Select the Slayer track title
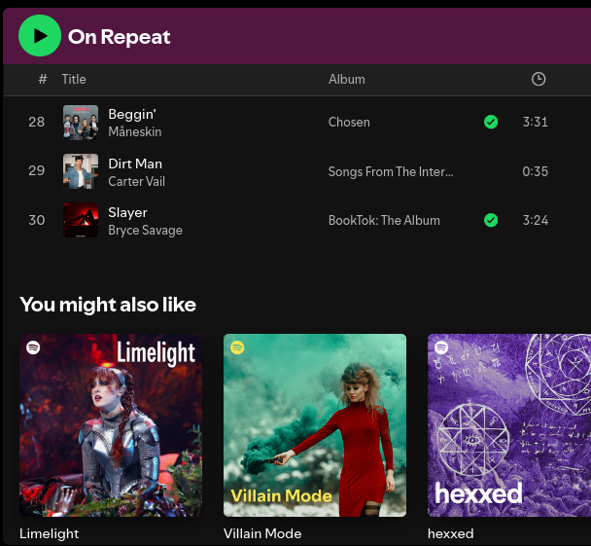This screenshot has width=591, height=546. click(x=127, y=213)
